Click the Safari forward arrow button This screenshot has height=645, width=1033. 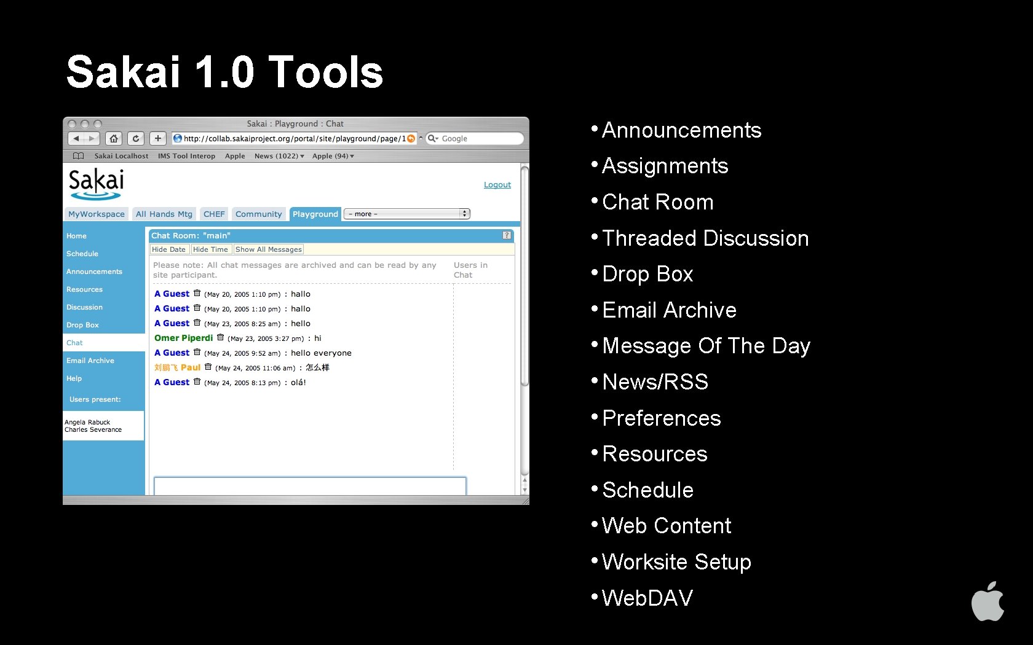pos(92,139)
